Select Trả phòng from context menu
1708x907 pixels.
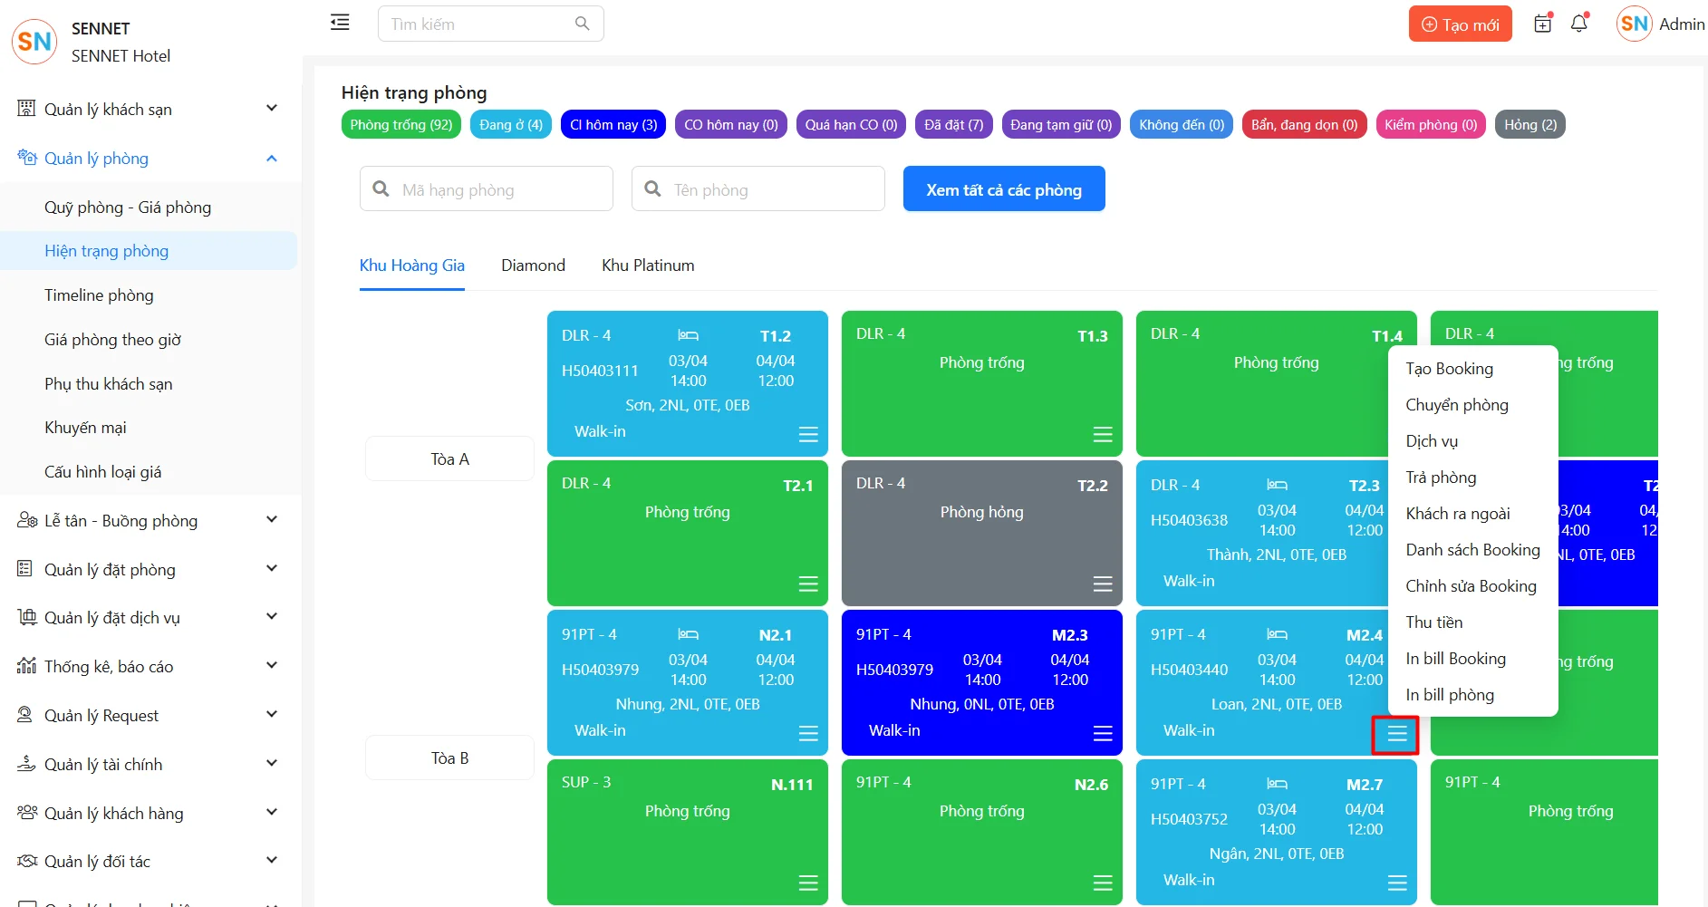coord(1441,478)
